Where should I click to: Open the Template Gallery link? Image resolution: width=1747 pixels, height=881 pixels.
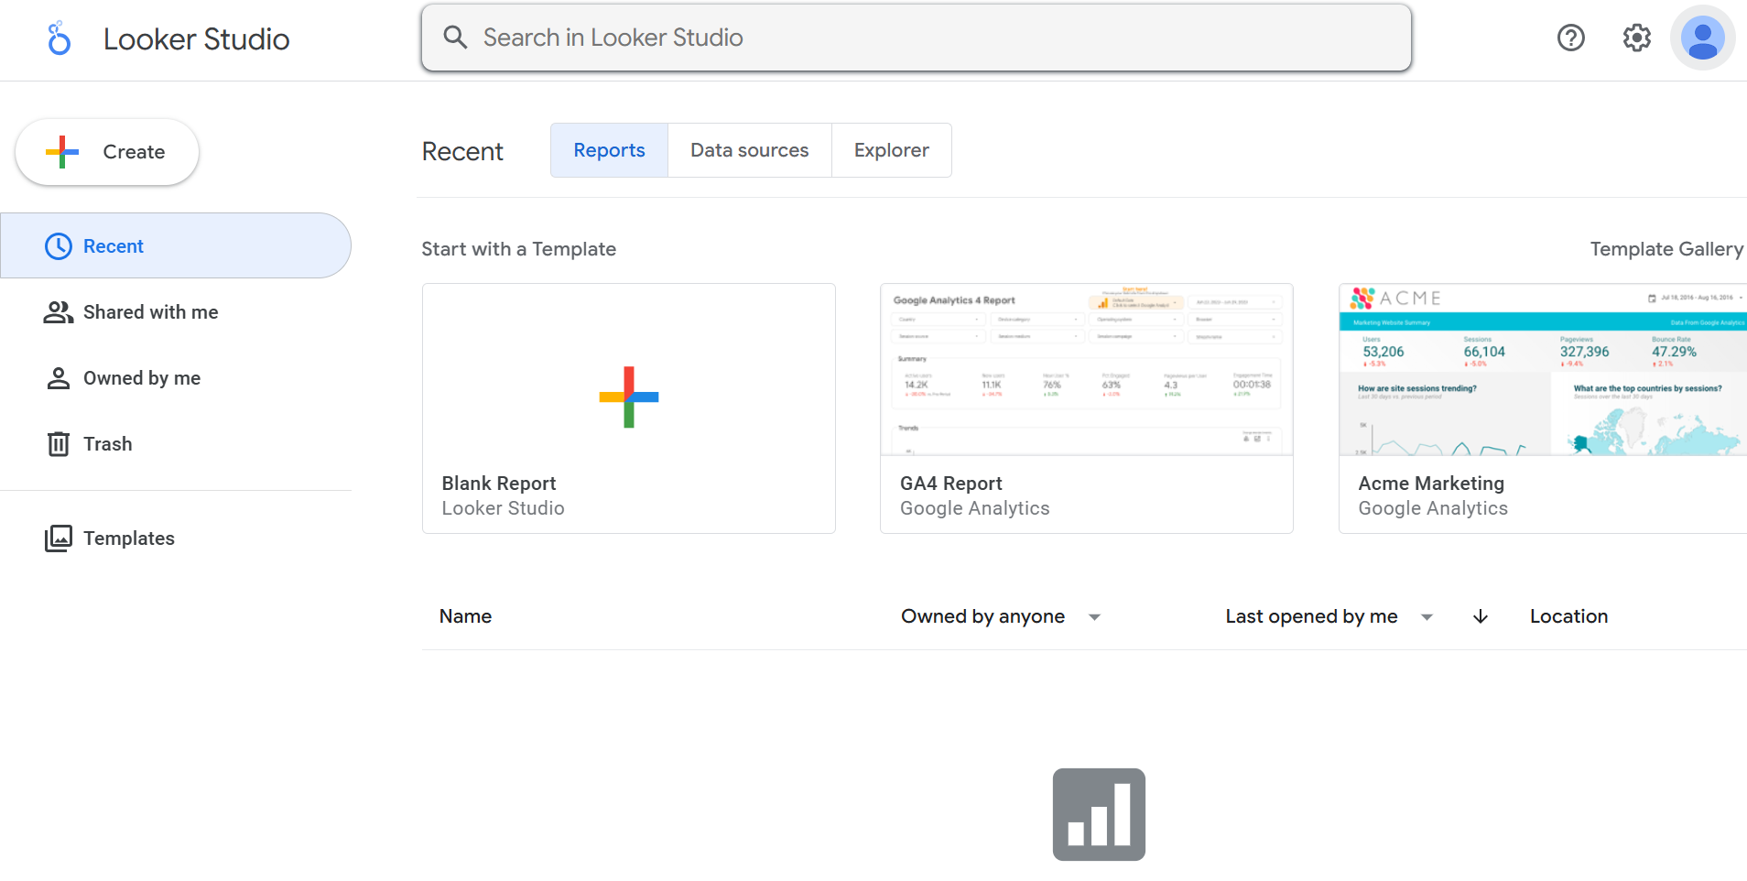coord(1666,248)
